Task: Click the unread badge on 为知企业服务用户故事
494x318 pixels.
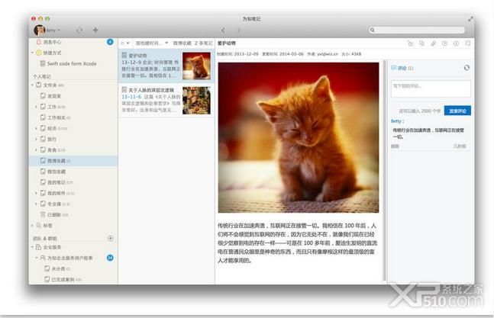Action: point(110,258)
